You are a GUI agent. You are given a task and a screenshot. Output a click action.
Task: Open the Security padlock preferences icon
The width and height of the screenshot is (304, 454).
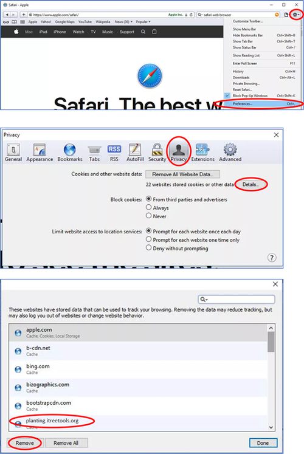(x=157, y=153)
